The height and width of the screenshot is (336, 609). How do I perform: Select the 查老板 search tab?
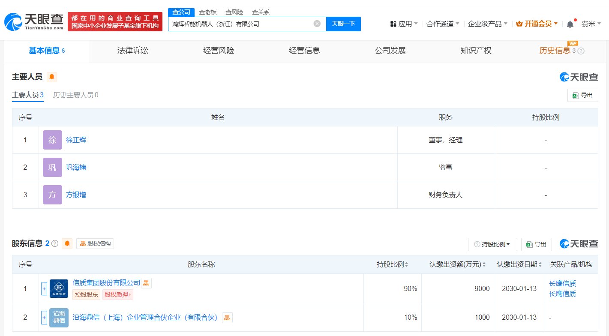(208, 12)
